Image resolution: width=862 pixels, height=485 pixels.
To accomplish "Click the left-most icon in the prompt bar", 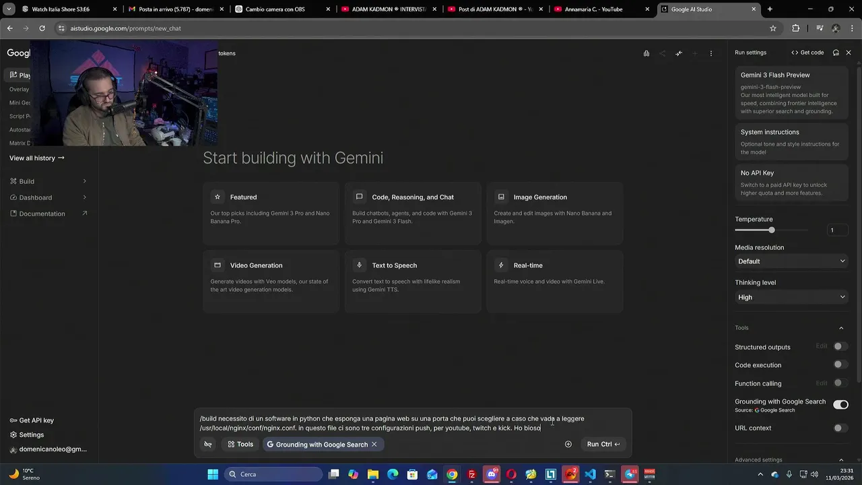I will click(208, 444).
